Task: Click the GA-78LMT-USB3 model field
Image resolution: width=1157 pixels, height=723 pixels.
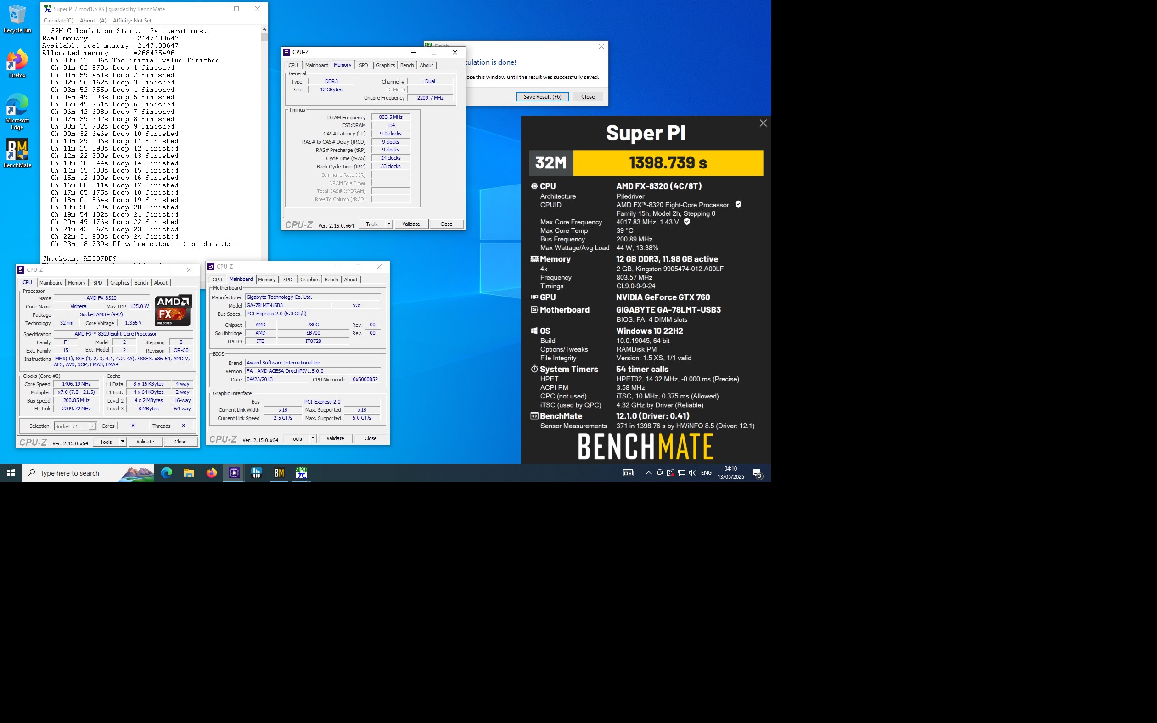Action: click(x=288, y=305)
